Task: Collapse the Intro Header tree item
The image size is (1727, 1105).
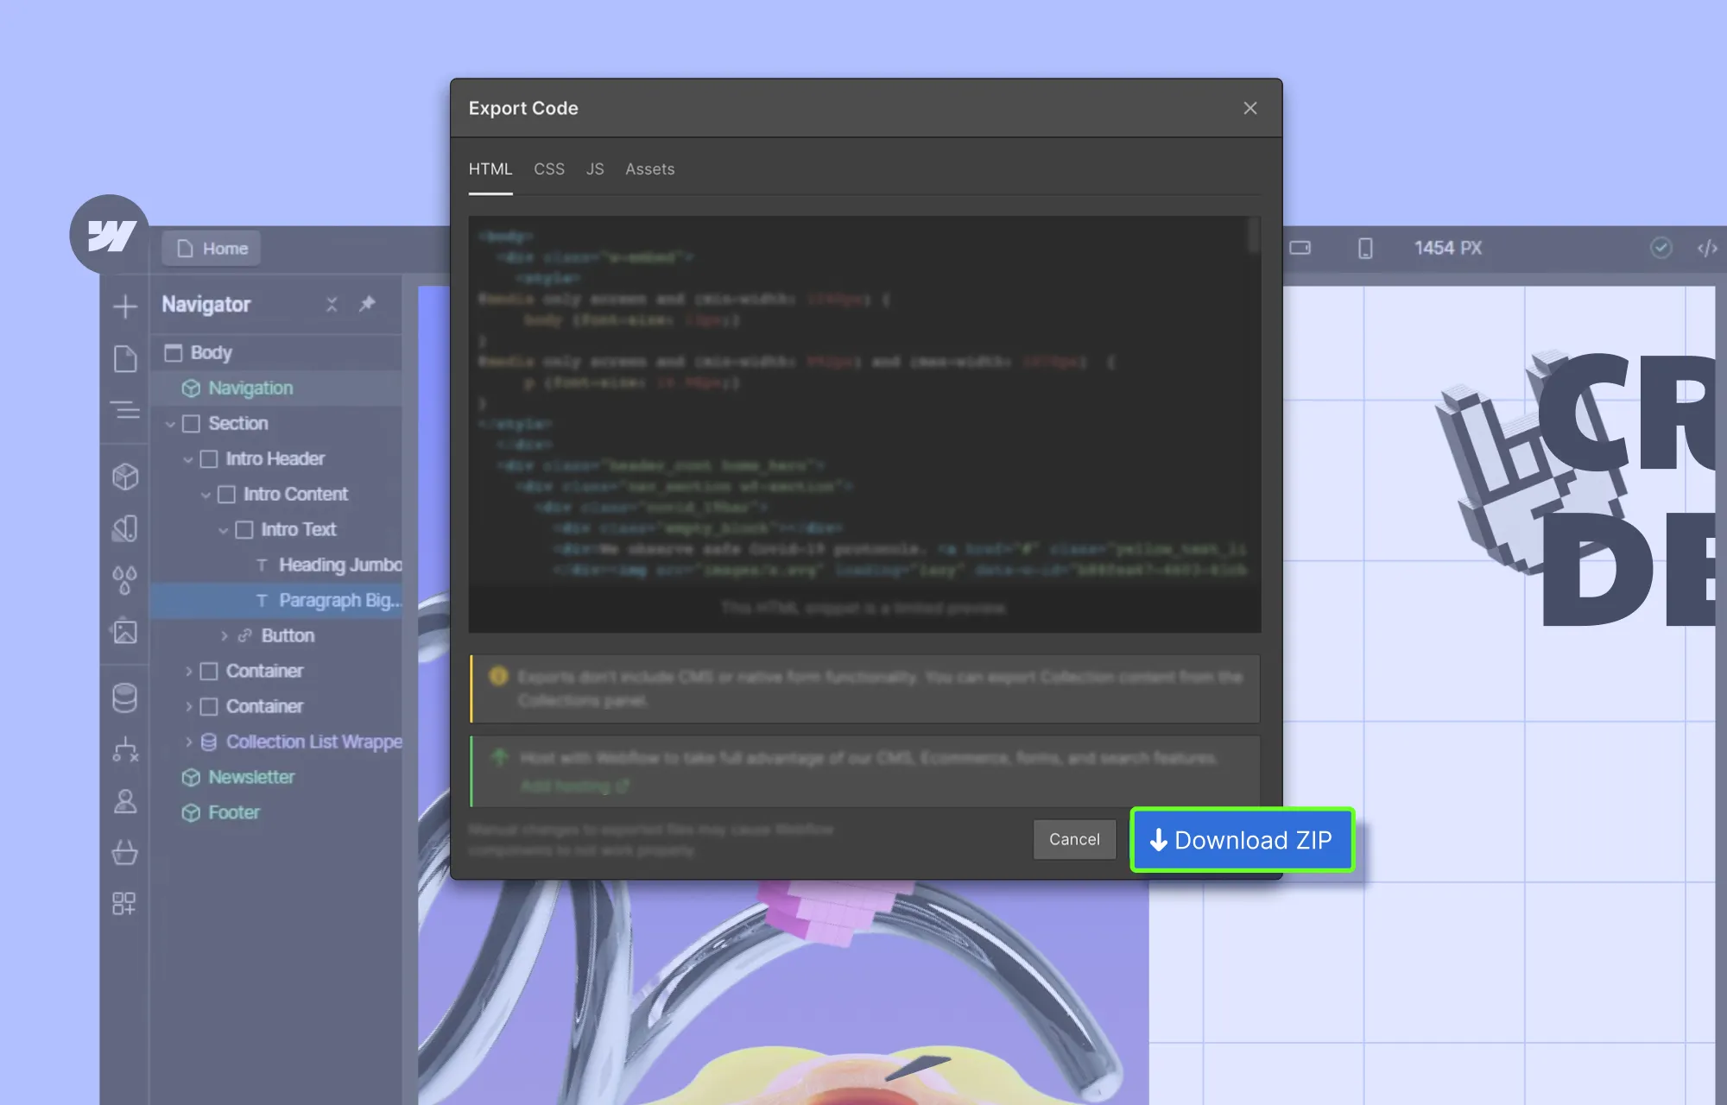Action: [x=189, y=458]
